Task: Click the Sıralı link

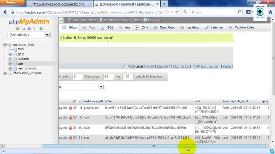Action: pyautogui.click(x=149, y=67)
